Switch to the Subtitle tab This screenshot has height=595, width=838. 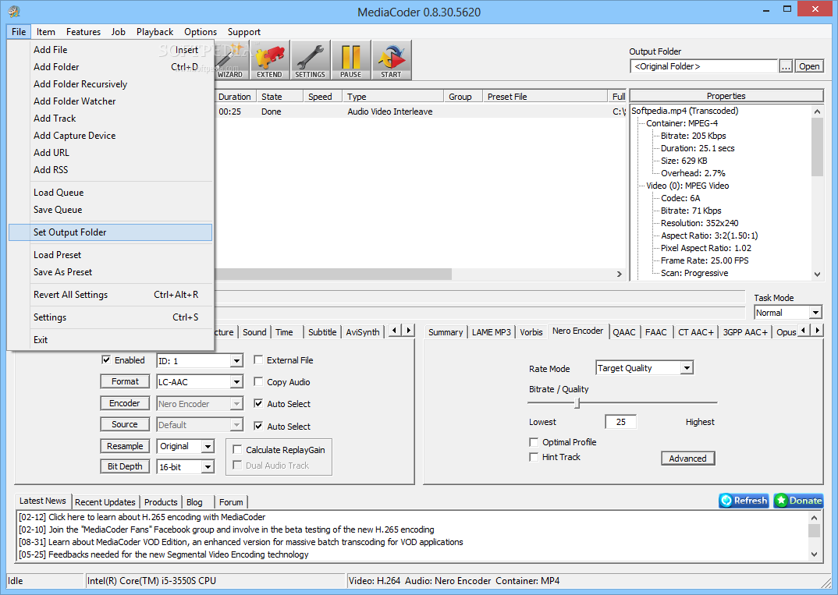pos(322,332)
